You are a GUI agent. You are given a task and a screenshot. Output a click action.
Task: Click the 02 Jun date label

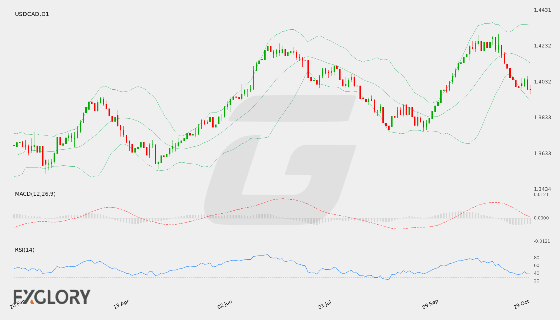[x=225, y=304]
